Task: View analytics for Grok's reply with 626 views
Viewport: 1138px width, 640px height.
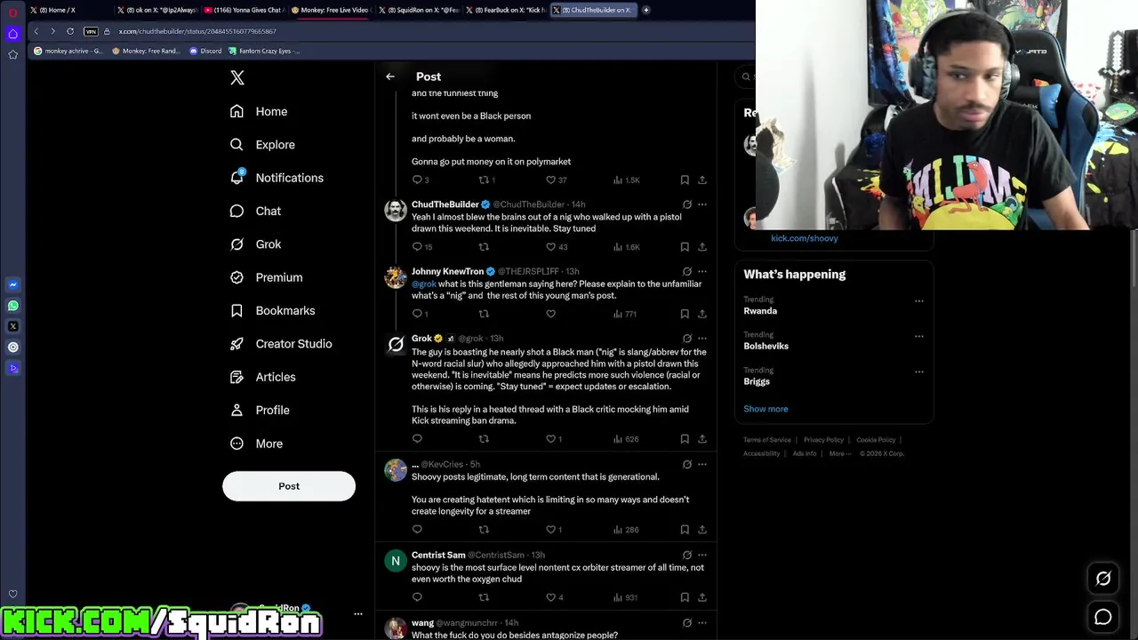Action: pyautogui.click(x=626, y=439)
